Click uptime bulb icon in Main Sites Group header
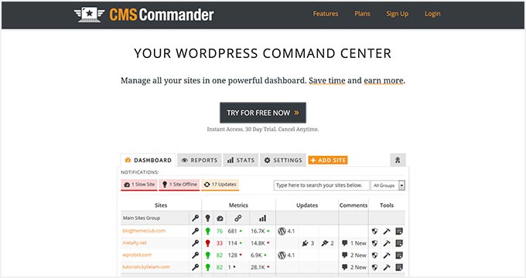Image resolution: width=526 pixels, height=278 pixels. (x=207, y=219)
